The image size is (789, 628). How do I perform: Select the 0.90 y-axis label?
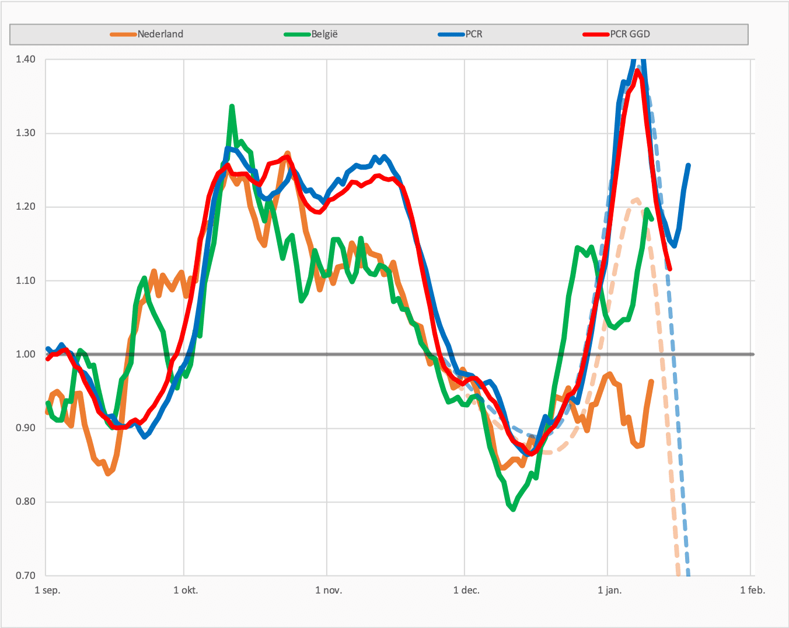26,428
